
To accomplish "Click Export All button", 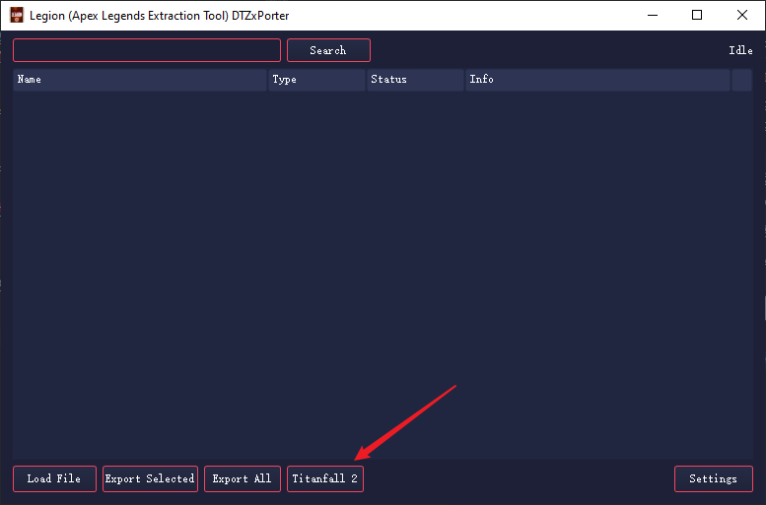I will pos(243,478).
